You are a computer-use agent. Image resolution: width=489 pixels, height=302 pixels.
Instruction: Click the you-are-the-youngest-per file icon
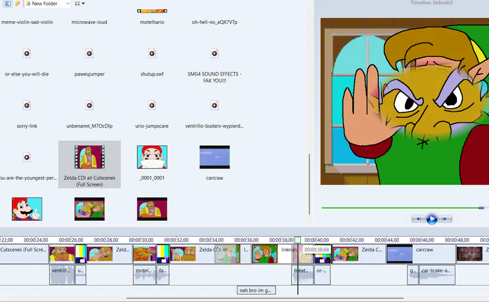click(27, 157)
